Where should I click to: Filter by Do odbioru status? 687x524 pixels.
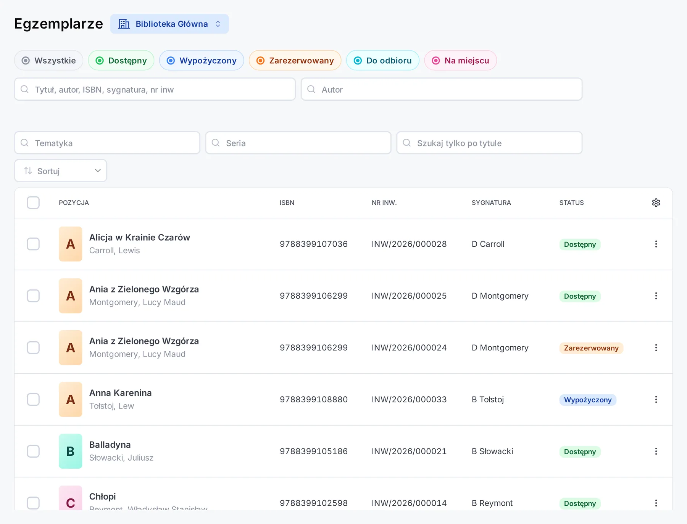pos(383,60)
